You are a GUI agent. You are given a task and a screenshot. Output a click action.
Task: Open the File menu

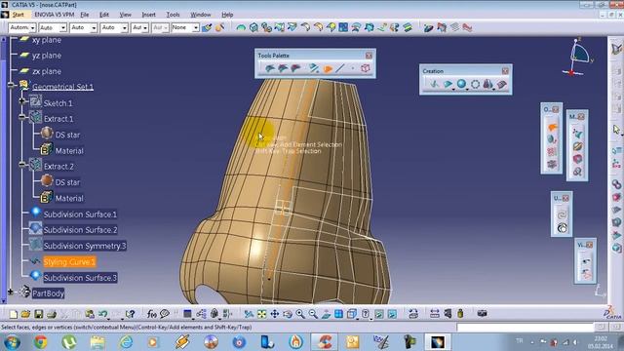(85, 15)
